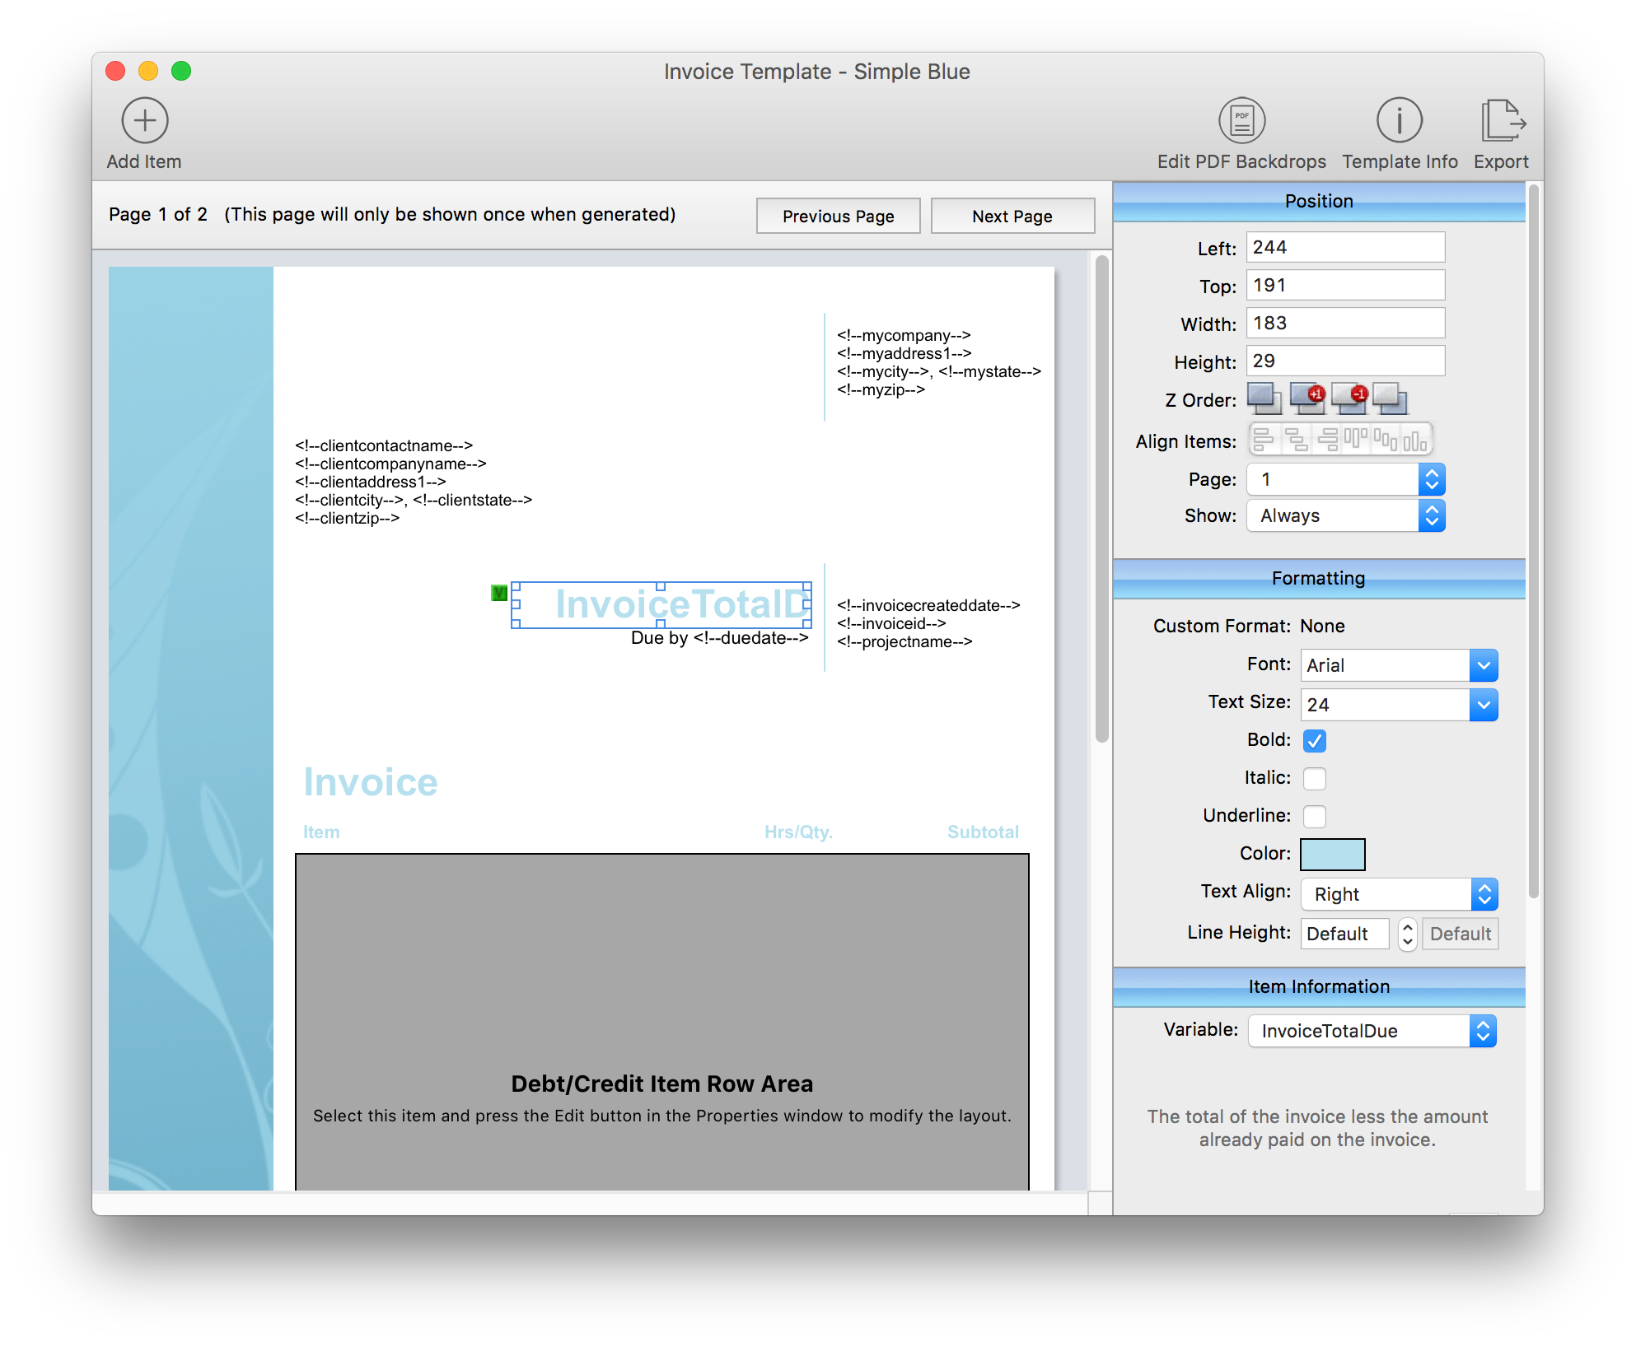Click the blue floral sidebar backdrop

[191, 728]
